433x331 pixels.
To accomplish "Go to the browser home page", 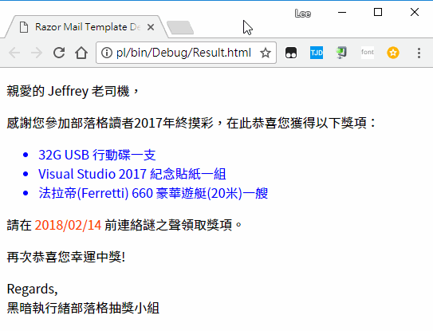I will tap(81, 53).
